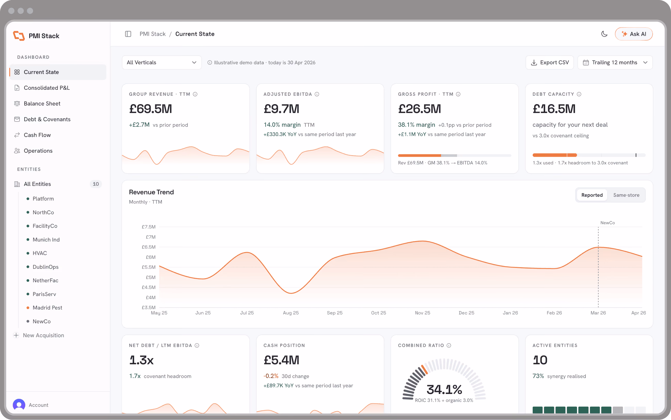The image size is (671, 420).
Task: Click the plus icon for New Acquisition
Action: (x=16, y=335)
